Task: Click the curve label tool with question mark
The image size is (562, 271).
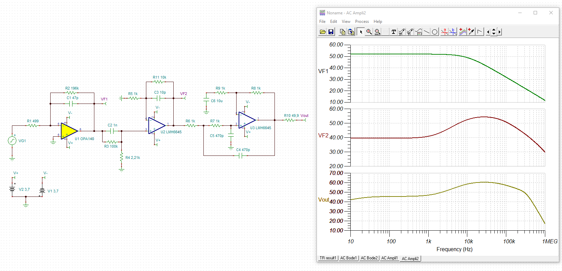Action: coord(410,32)
